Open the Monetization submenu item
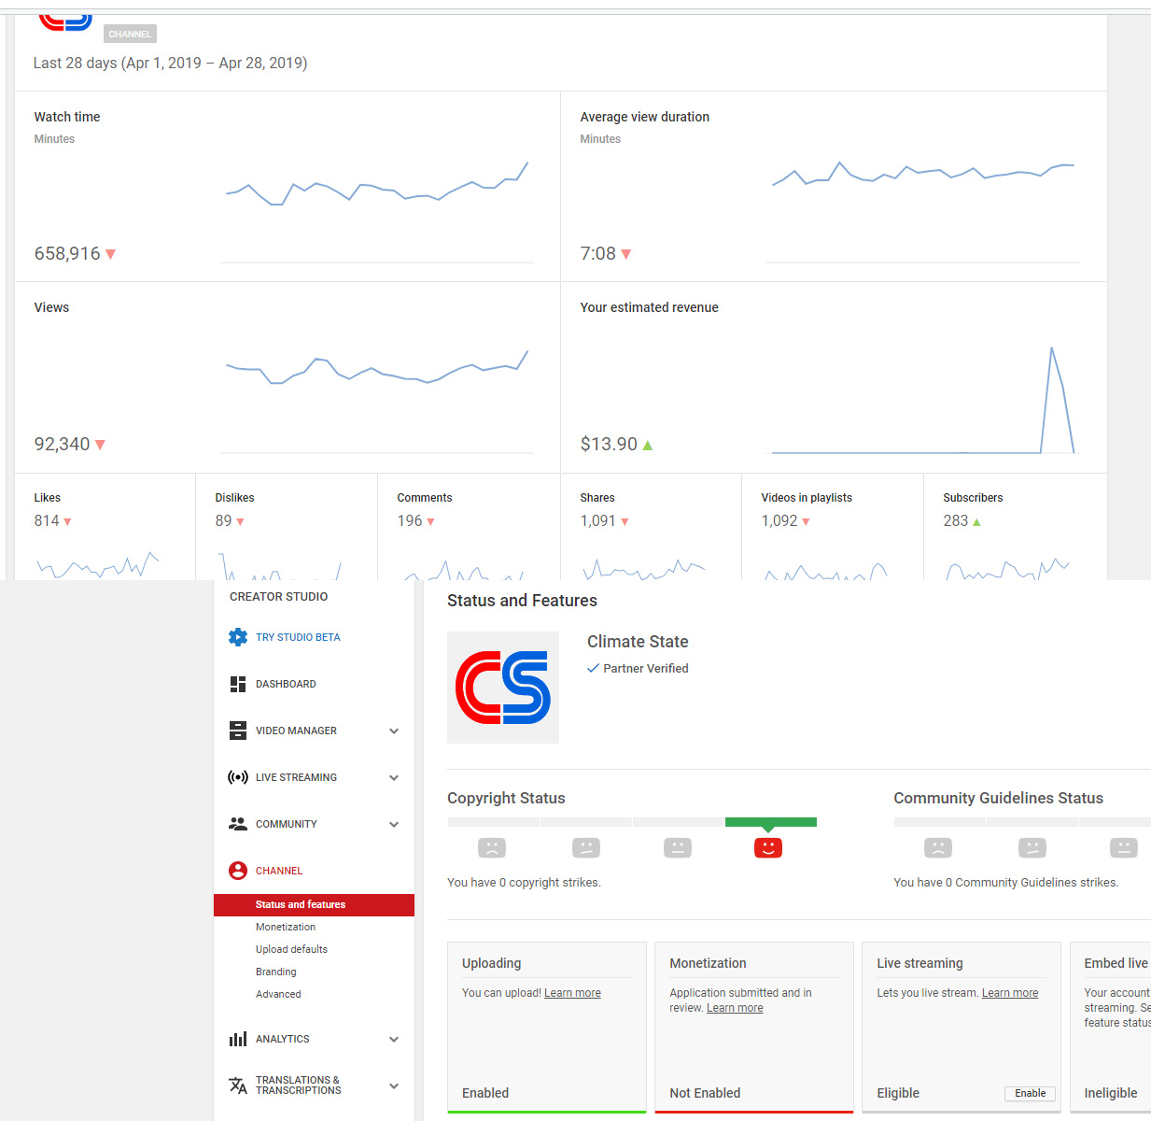This screenshot has width=1151, height=1121. pos(286,927)
